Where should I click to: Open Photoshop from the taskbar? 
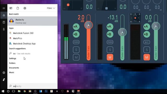(x=46, y=91)
